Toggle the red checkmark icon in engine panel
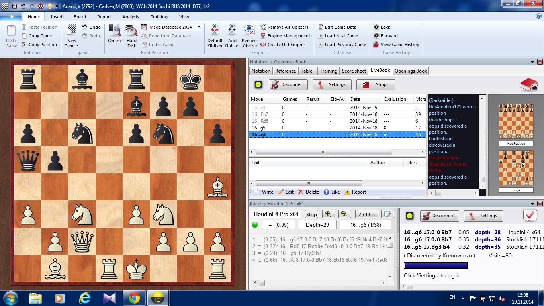Viewport: 544px width, 306px height. 530,216
